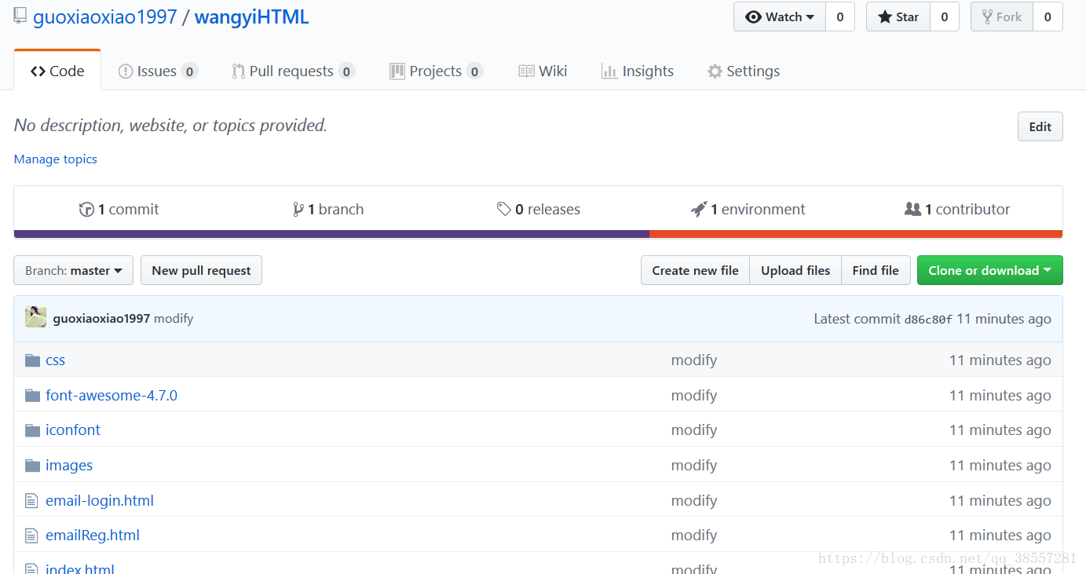Click the Manage topics link
Viewport: 1086px width, 574px height.
point(56,159)
